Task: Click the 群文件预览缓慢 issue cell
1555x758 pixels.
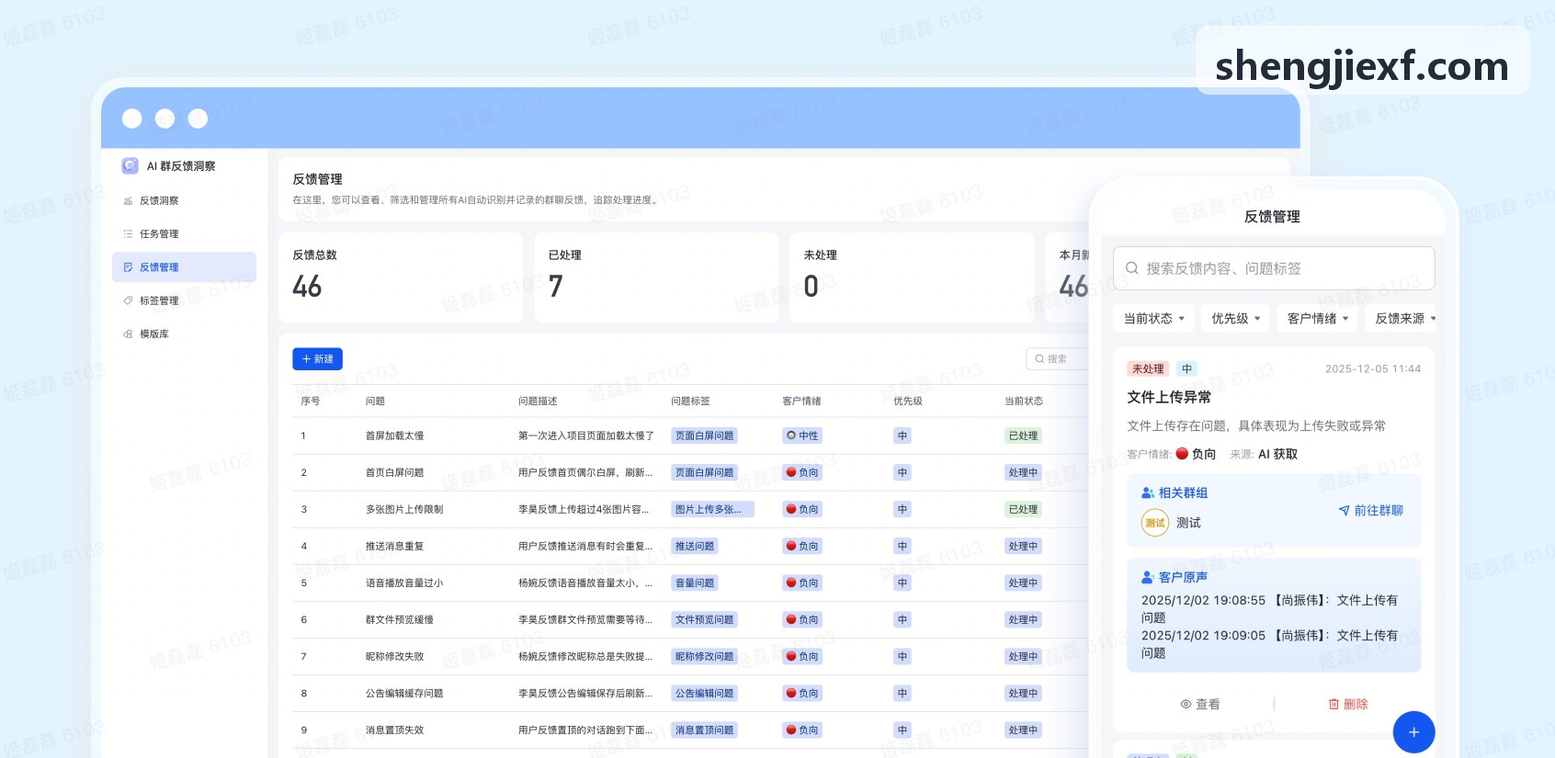Action: tap(400, 620)
